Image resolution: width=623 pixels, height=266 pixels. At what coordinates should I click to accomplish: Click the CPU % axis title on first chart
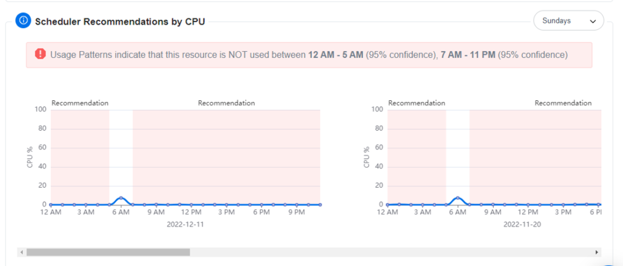30,157
